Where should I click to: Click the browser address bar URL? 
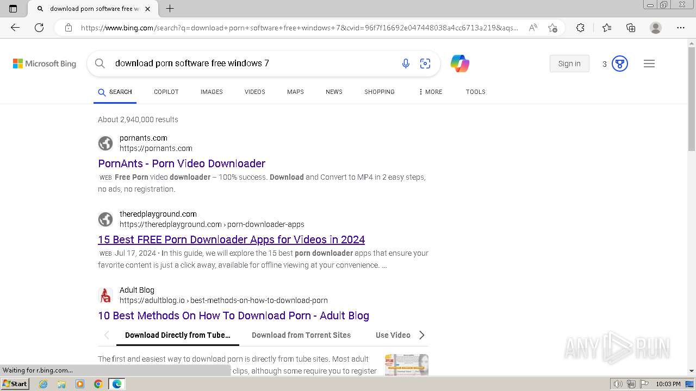(x=299, y=28)
